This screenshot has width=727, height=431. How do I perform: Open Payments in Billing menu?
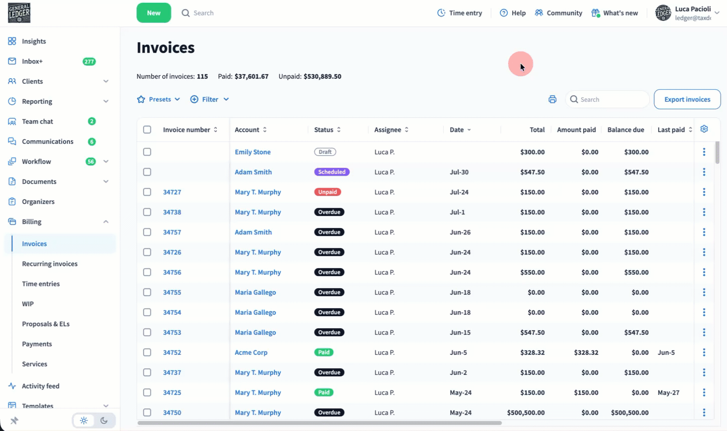(37, 344)
